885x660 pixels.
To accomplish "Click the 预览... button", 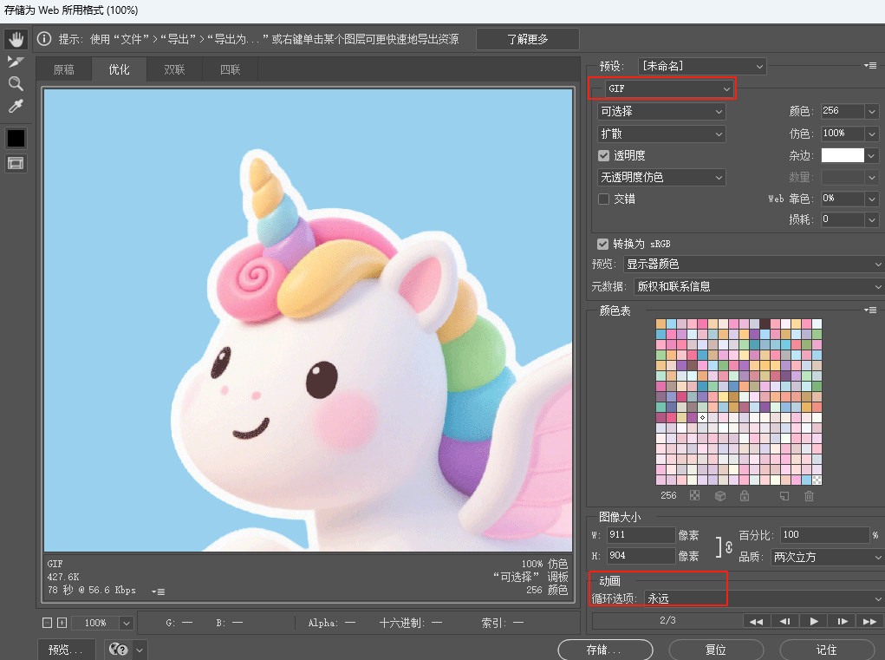I will (x=66, y=650).
